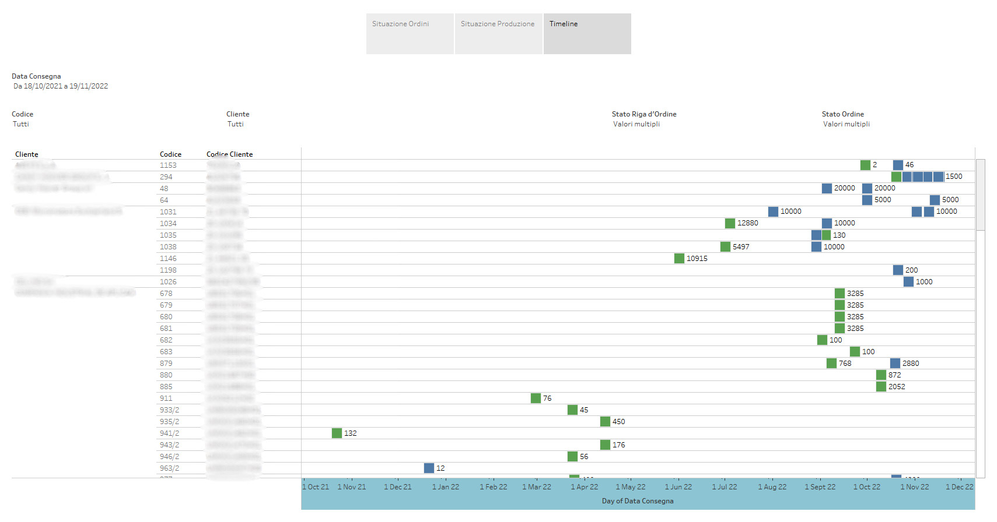Select the green 3285 marker in row 681
Screen dimensions: 997x522
pos(839,328)
